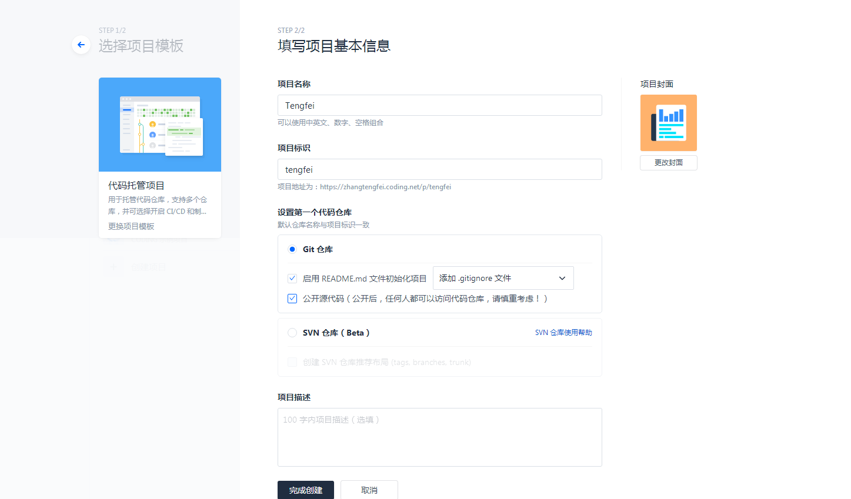The height and width of the screenshot is (499, 851).
Task: Go back using the blue arrow button
Action: click(x=81, y=45)
